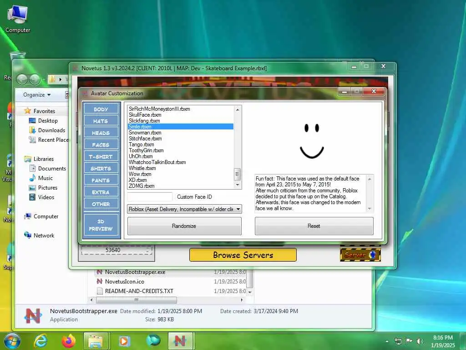Select the EXTRA tab

tap(101, 192)
